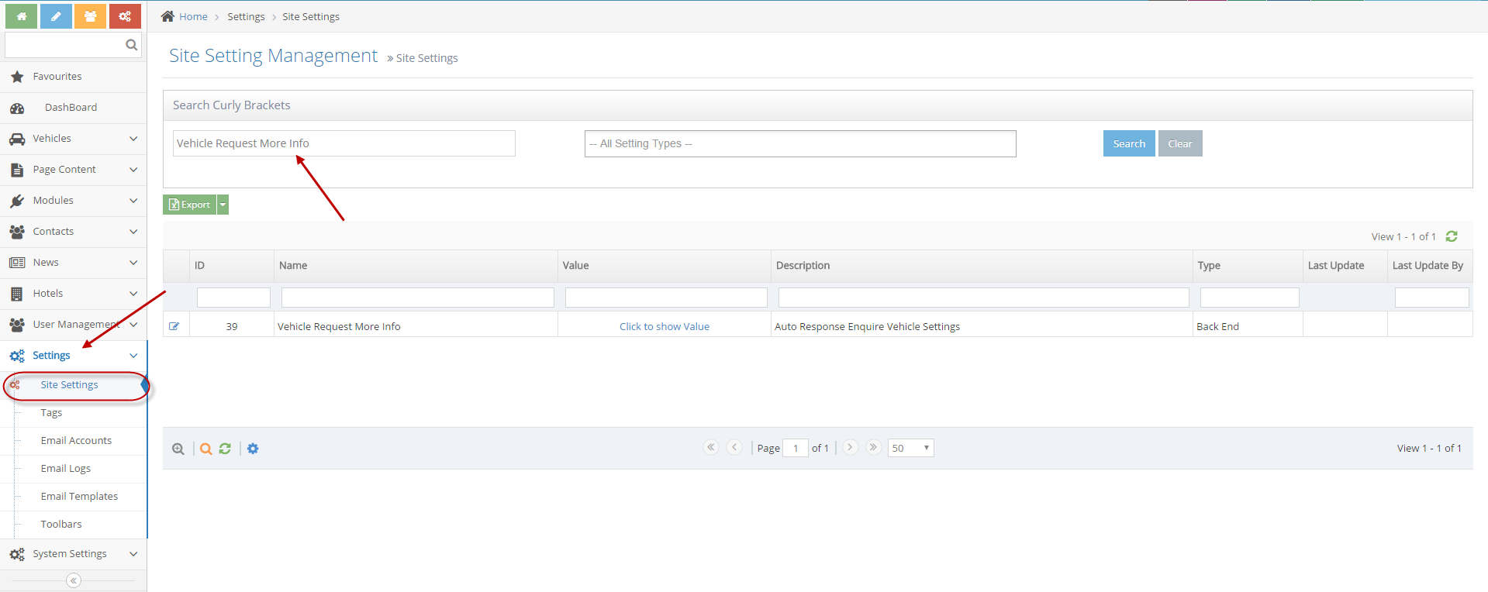This screenshot has width=1488, height=592.
Task: Click the orange search icon in grid footer
Action: (x=205, y=449)
